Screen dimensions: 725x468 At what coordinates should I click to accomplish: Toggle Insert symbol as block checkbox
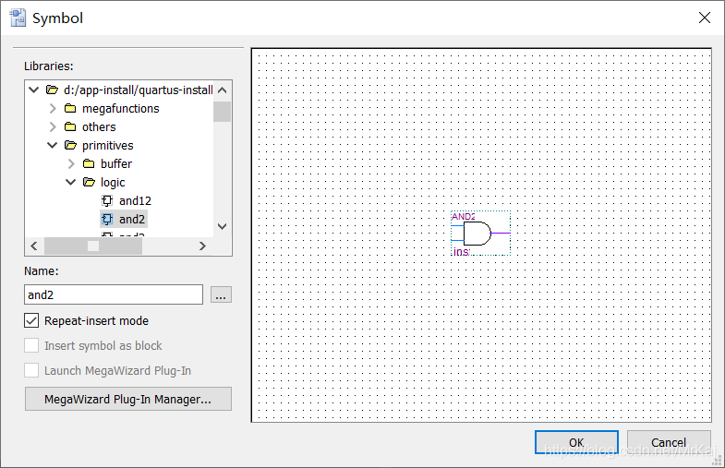[x=31, y=345]
